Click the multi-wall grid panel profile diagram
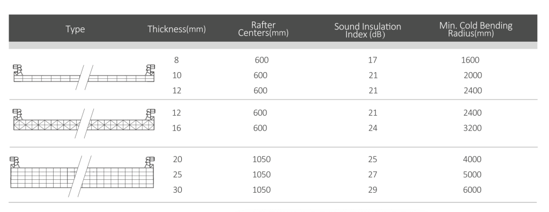 pos(82,176)
